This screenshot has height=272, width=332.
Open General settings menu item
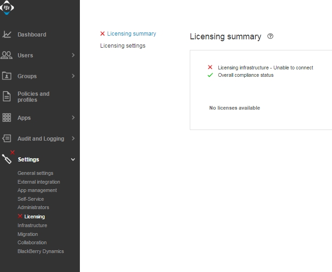36,173
